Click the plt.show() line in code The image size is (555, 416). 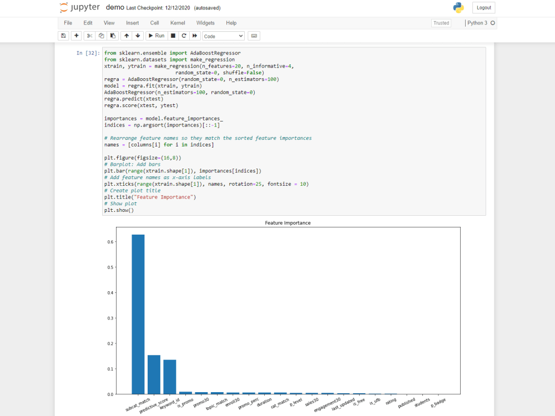tap(119, 210)
